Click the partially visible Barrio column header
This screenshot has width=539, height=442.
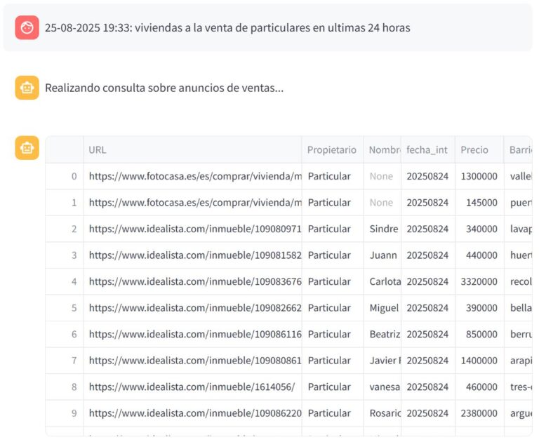pyautogui.click(x=519, y=149)
